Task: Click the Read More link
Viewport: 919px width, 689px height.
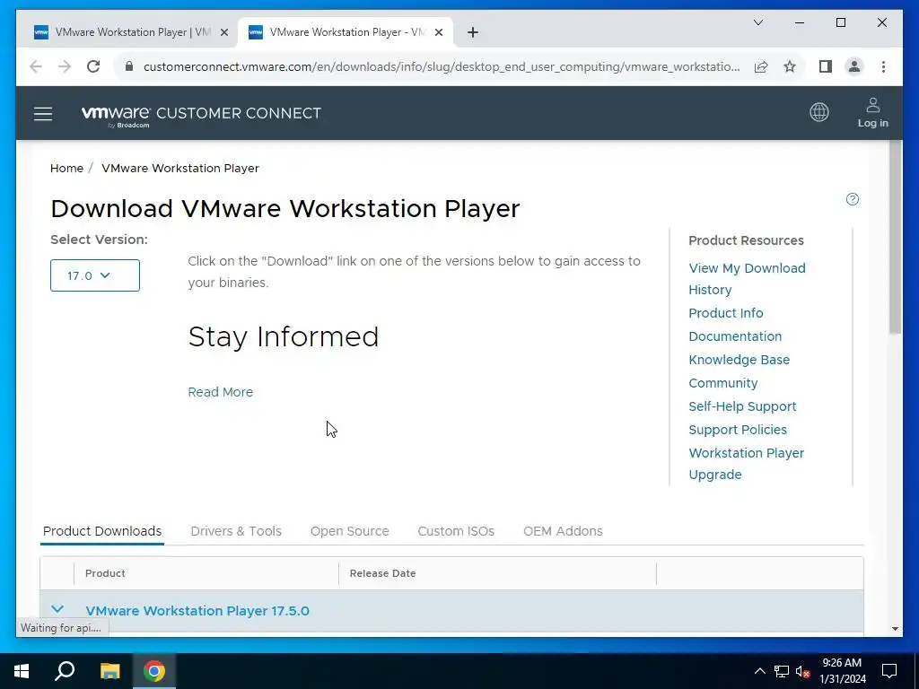Action: (221, 392)
